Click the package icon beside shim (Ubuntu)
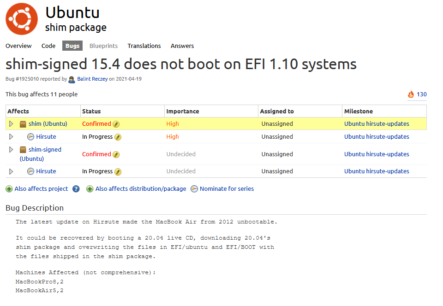 coord(23,124)
